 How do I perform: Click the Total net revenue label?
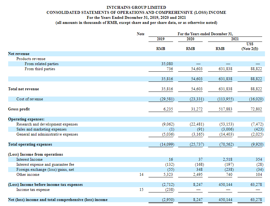pyautogui.click(x=23, y=89)
